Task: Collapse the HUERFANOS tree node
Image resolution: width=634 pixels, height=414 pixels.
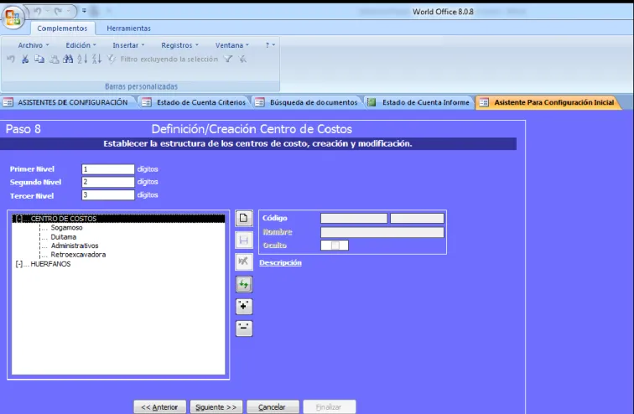Action: tap(19, 264)
